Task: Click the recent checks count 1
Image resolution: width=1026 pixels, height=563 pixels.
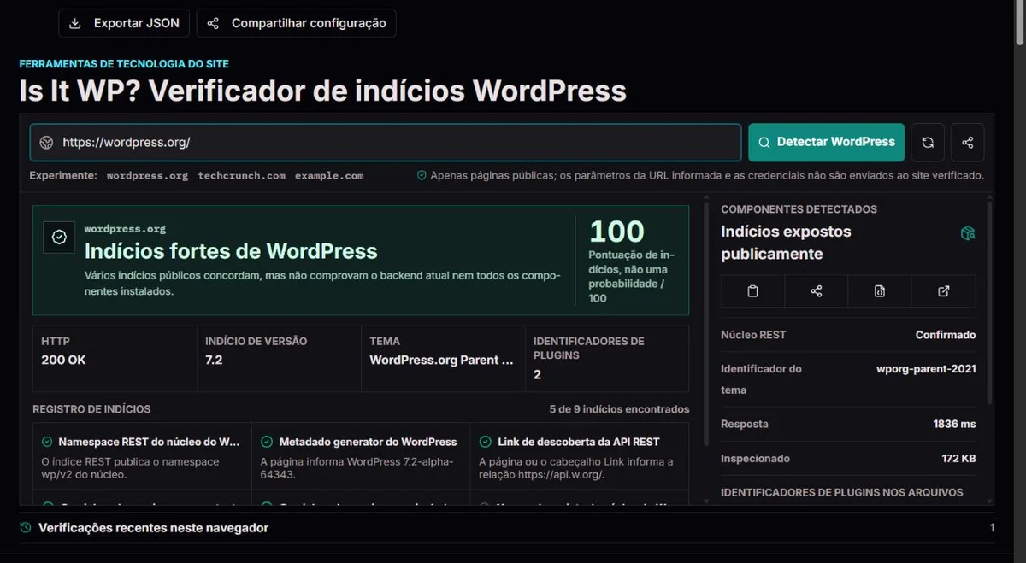Action: (992, 528)
